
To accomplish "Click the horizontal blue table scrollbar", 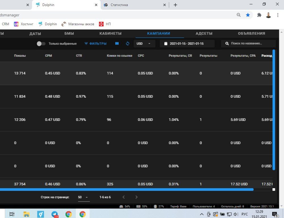I will 127,190.
